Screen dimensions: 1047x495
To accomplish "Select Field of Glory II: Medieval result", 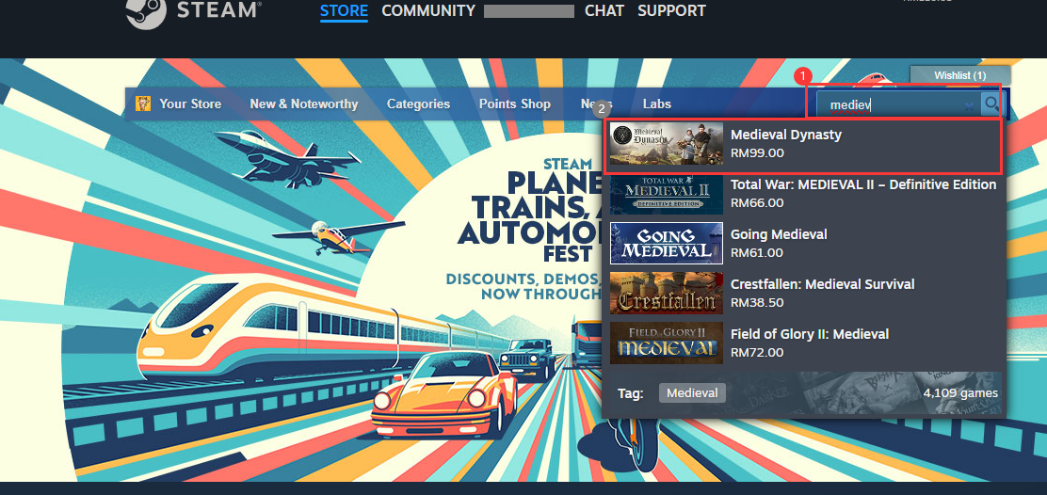I will click(803, 343).
